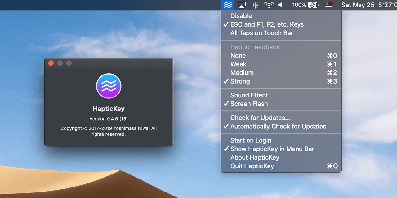The width and height of the screenshot is (397, 198).
Task: Select All Taps on Touch Bar
Action: click(x=261, y=33)
